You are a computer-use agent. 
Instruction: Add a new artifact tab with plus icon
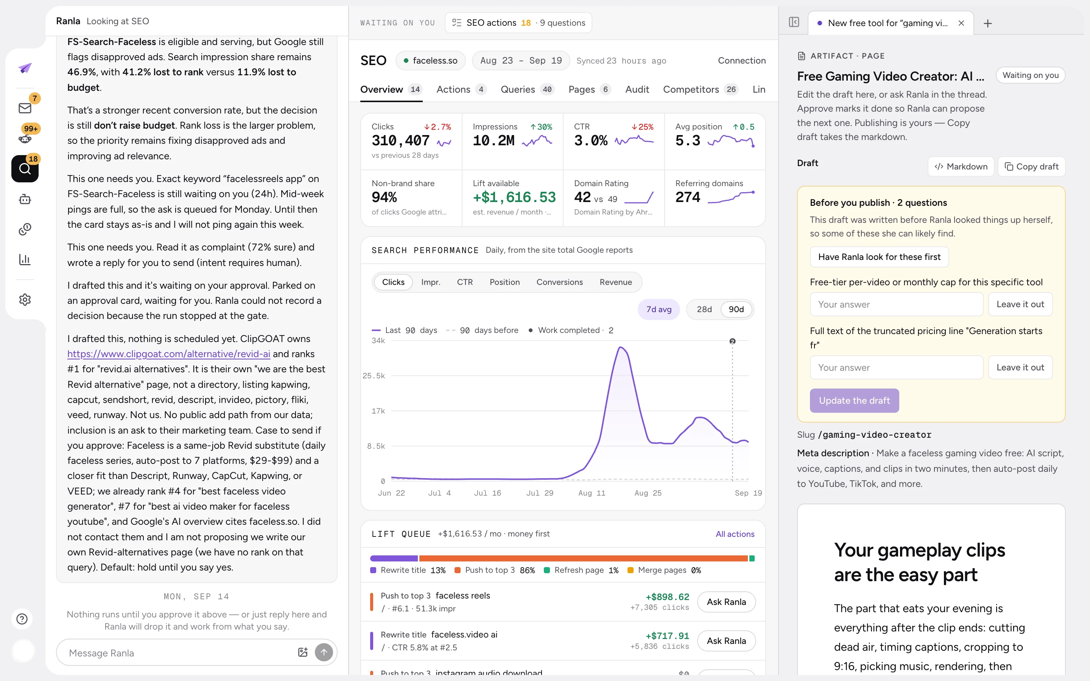click(x=988, y=23)
